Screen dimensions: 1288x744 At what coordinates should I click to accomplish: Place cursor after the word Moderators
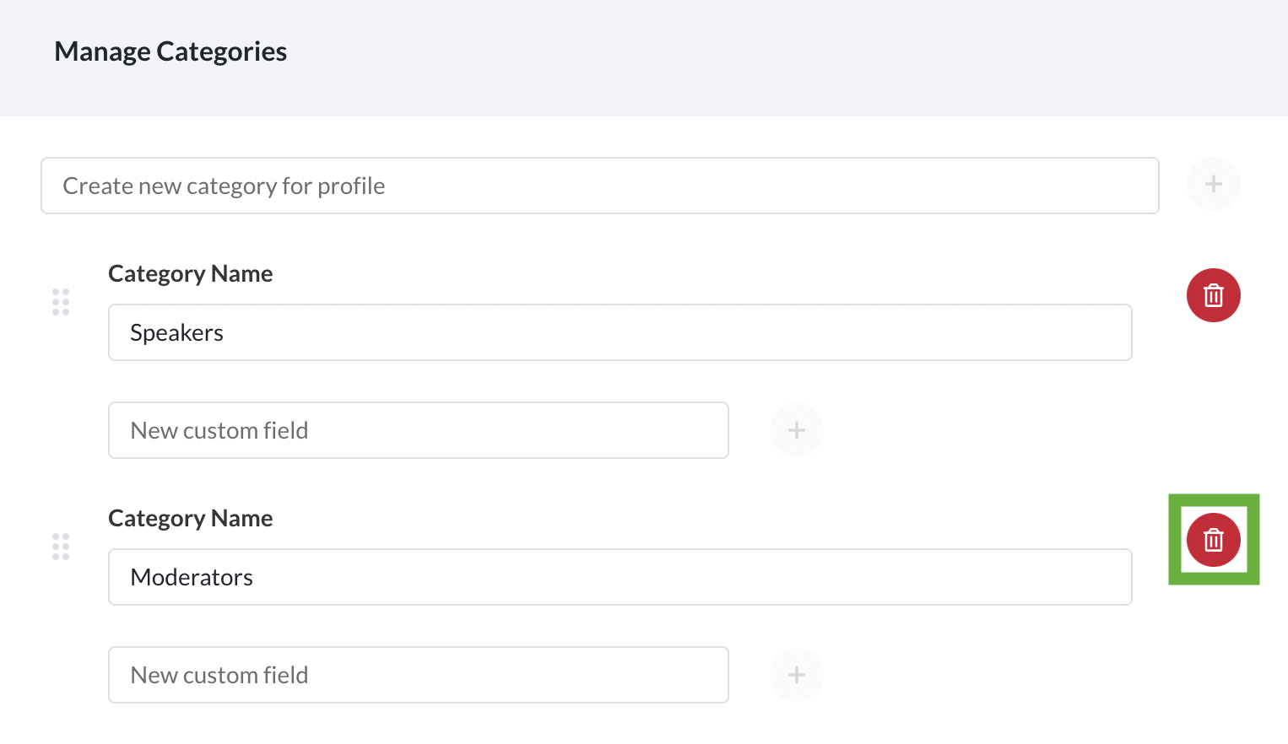point(255,578)
